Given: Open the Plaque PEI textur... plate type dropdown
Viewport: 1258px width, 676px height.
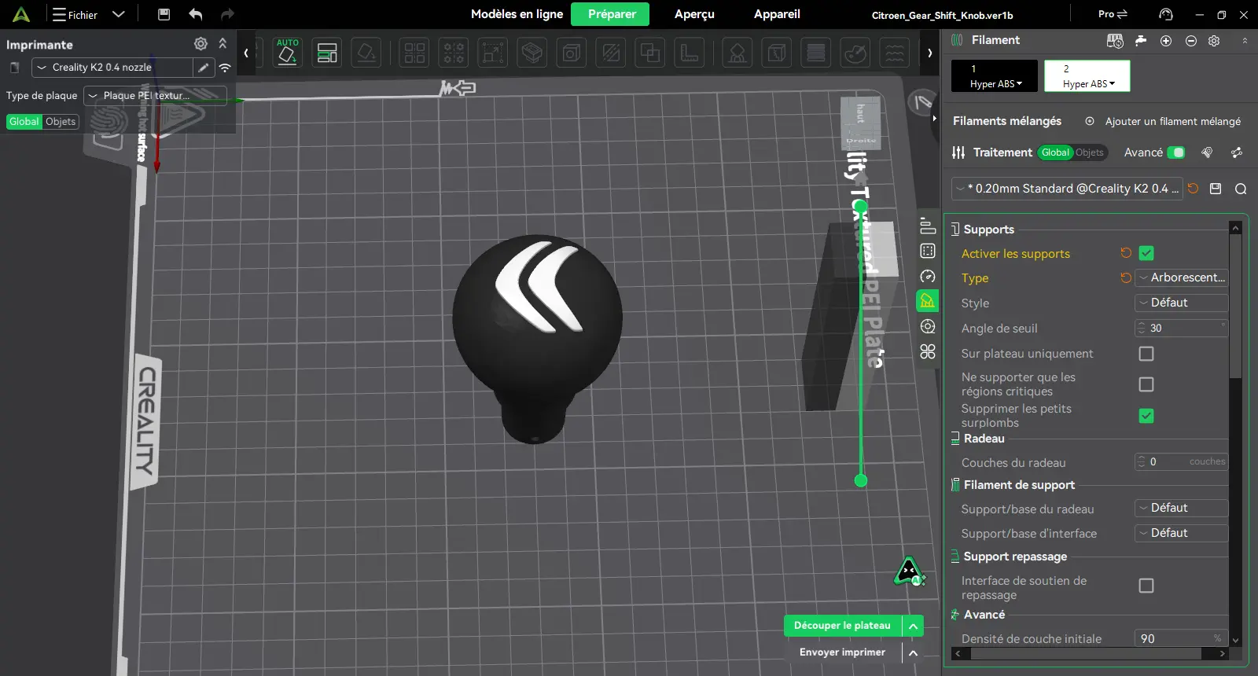Looking at the screenshot, I should click(x=155, y=96).
